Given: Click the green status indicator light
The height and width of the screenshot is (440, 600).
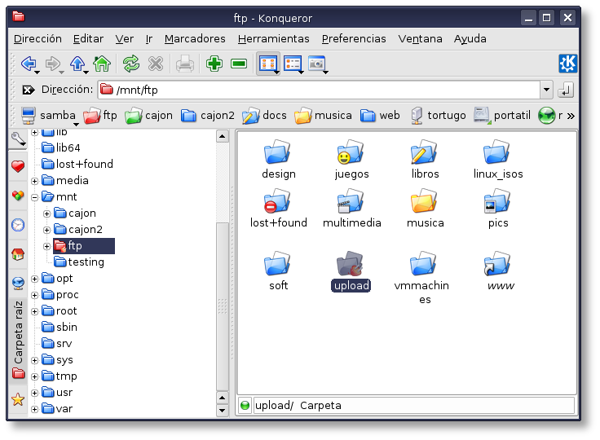Looking at the screenshot, I should point(245,405).
